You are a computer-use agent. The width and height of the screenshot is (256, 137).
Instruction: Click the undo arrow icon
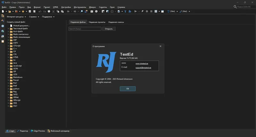pyautogui.click(x=40, y=11)
